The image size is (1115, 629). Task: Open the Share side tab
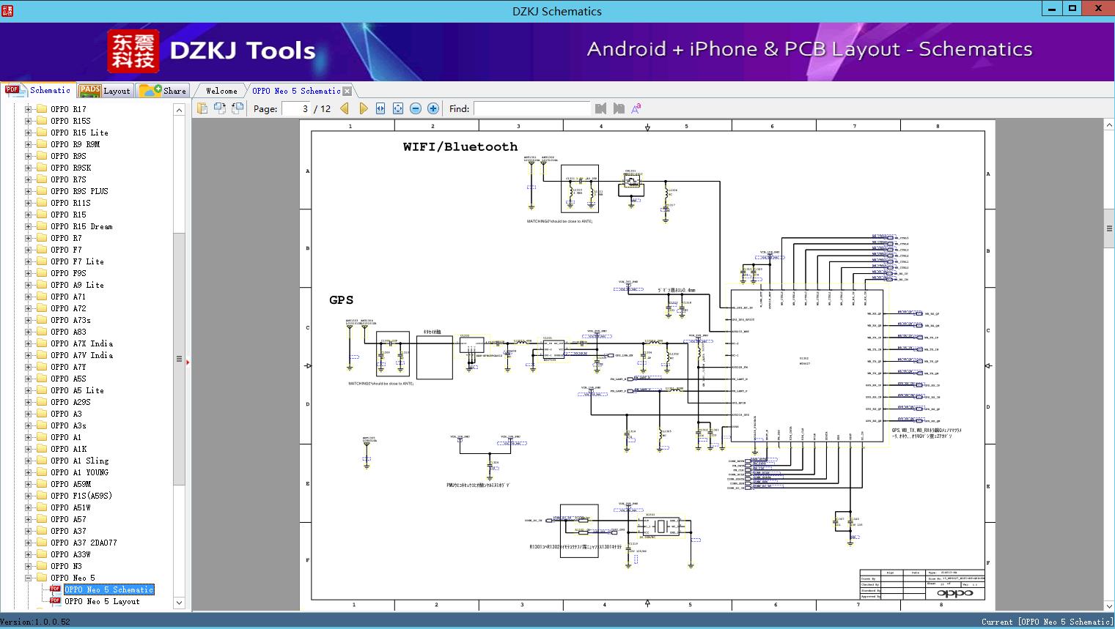pos(163,91)
